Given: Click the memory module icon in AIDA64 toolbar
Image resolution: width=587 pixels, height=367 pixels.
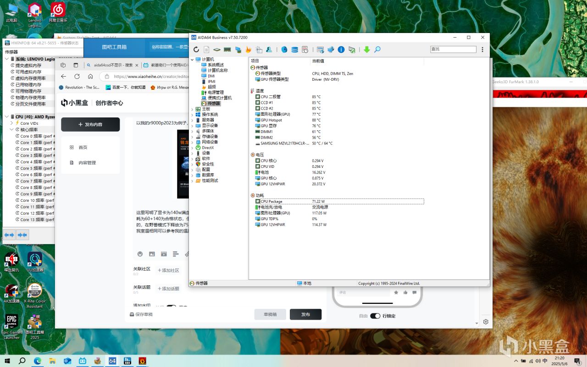Looking at the screenshot, I should pos(227,50).
